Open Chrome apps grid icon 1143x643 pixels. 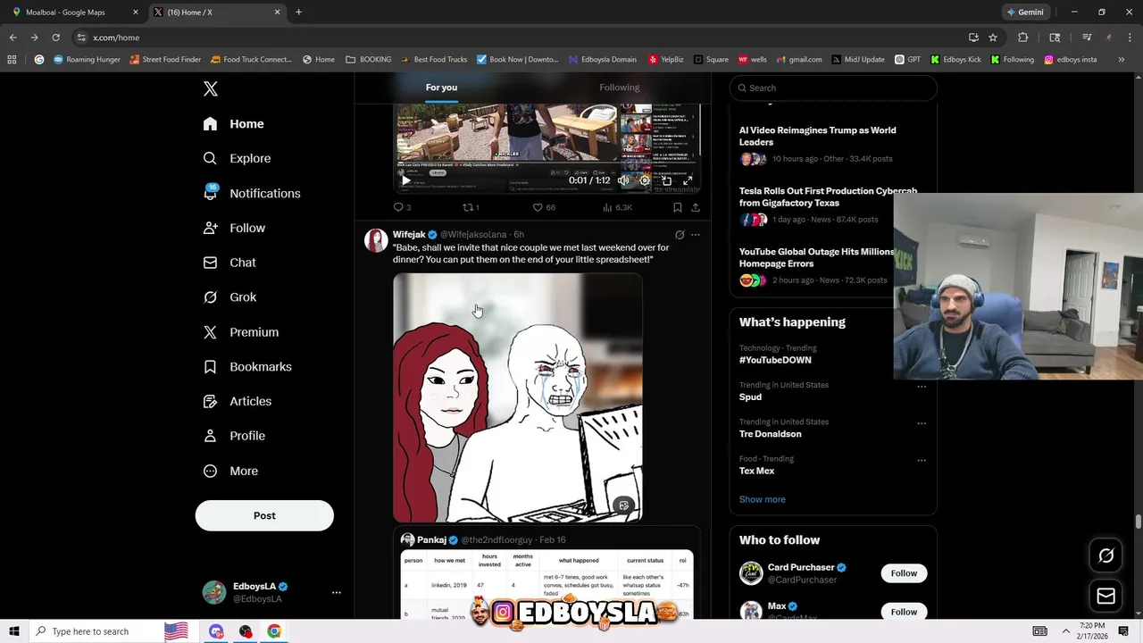12,60
